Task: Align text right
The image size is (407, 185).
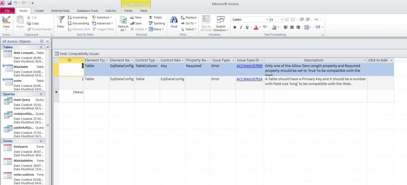Action: click(298, 27)
